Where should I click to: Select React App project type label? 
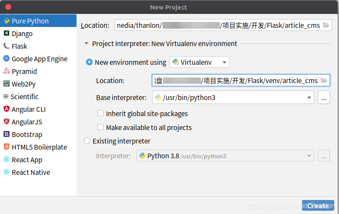click(27, 160)
